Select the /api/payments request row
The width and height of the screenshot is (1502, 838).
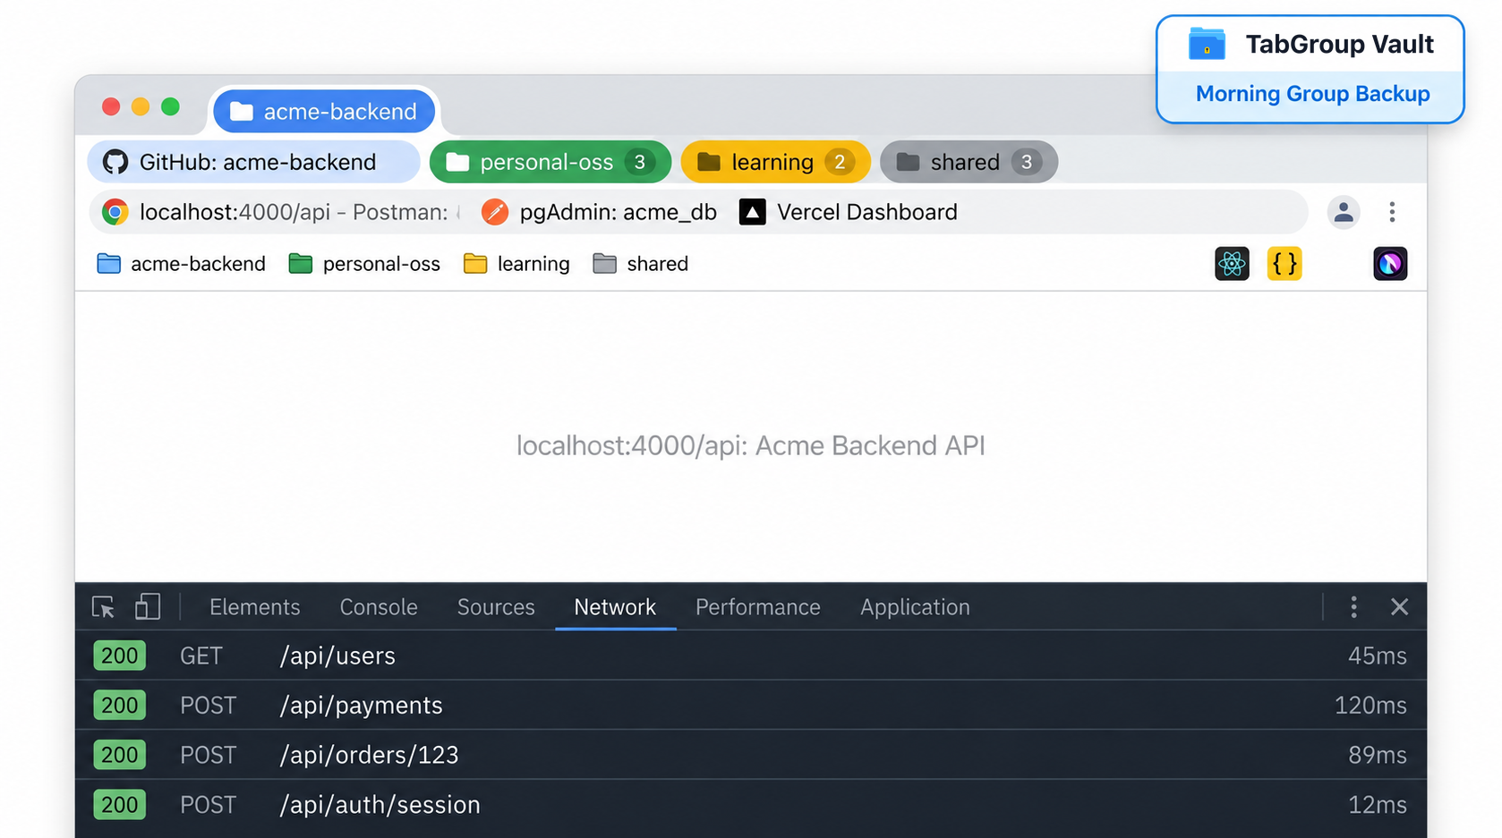pos(751,706)
